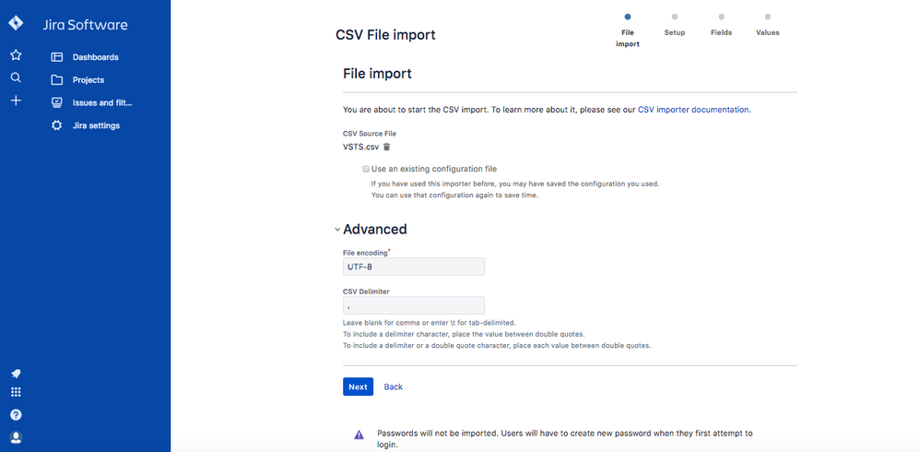Click the Jira Software logo icon

[x=16, y=23]
